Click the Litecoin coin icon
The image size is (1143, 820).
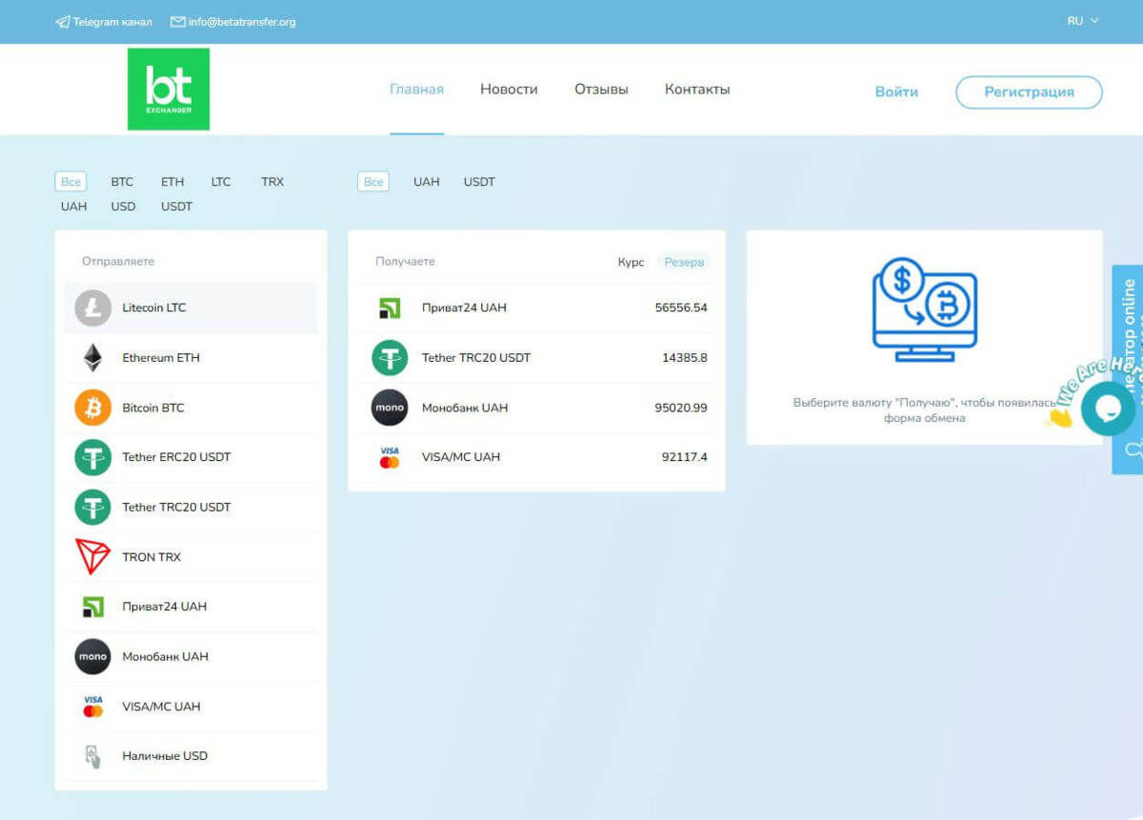click(93, 308)
